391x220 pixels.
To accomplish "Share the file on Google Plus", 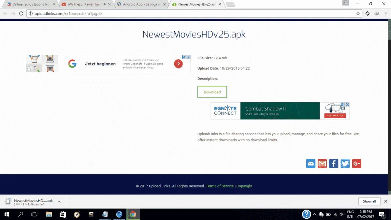I will 356,164.
